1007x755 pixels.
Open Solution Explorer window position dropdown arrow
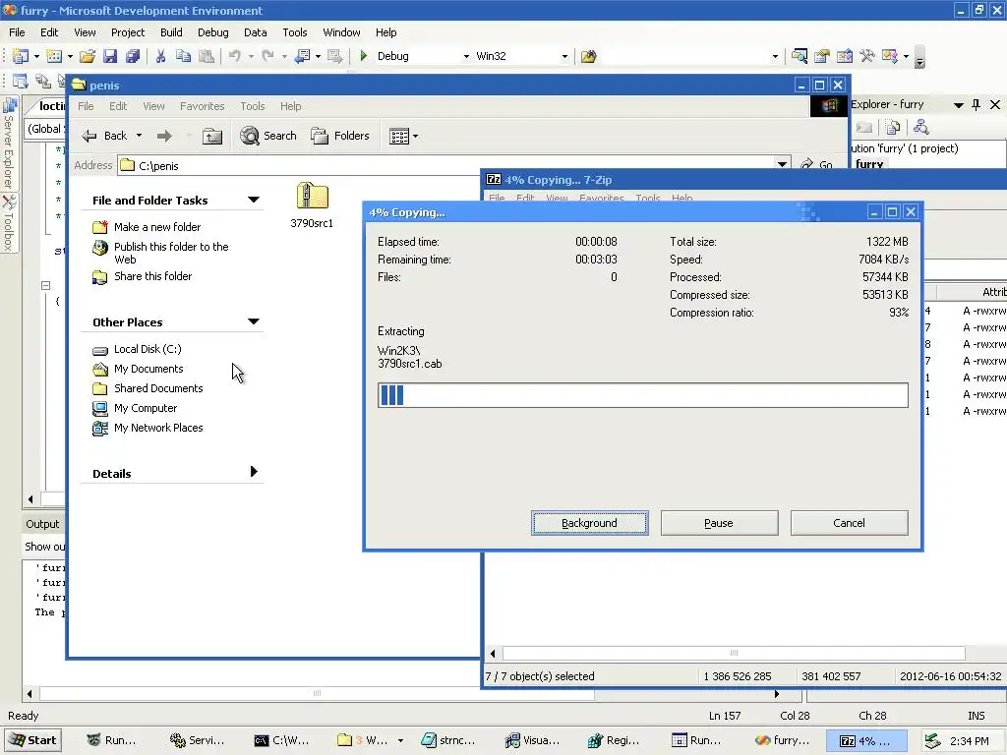(958, 105)
